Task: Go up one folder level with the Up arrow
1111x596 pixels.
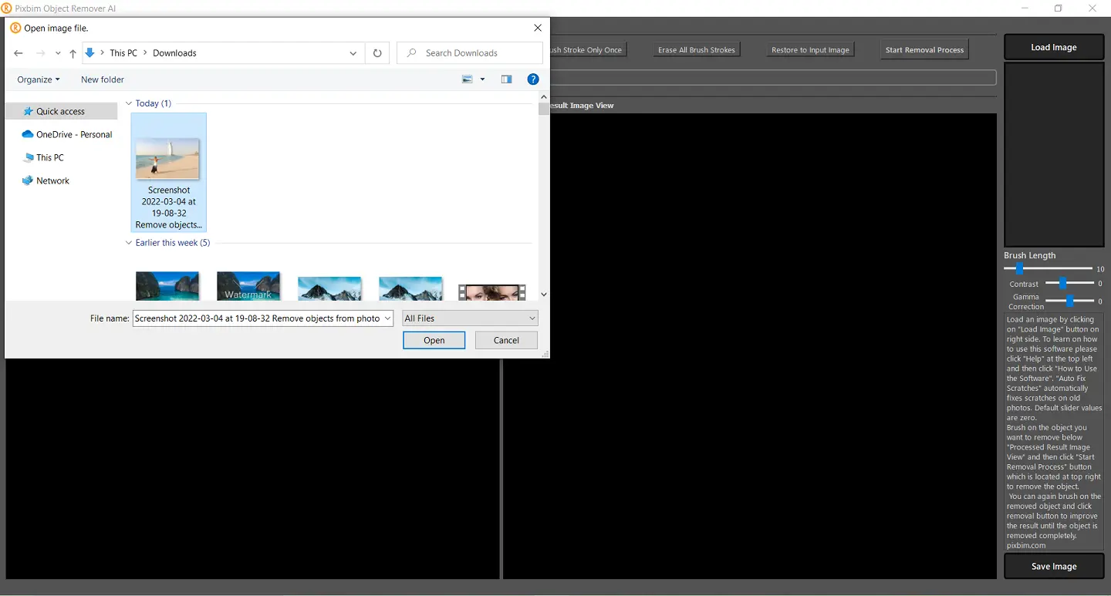Action: click(73, 53)
